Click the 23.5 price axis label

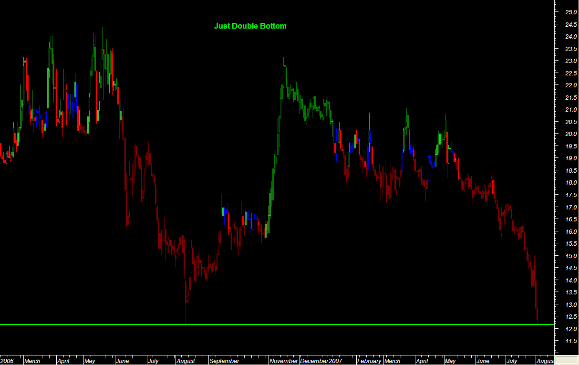click(571, 49)
